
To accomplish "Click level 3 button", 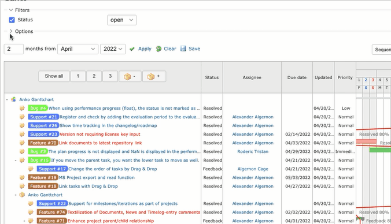I will 110,76.
